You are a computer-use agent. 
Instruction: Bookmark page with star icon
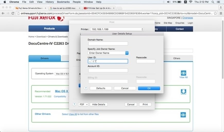[215, 13]
